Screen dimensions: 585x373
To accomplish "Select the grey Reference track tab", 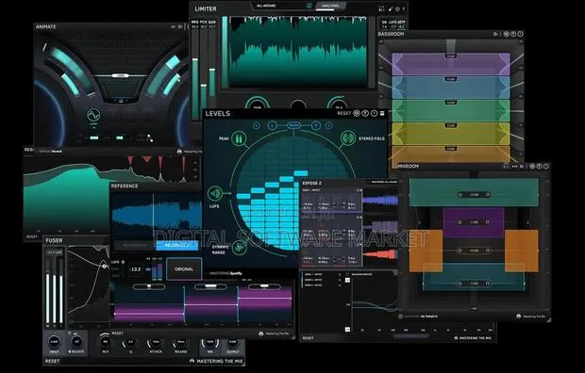I will click(134, 246).
